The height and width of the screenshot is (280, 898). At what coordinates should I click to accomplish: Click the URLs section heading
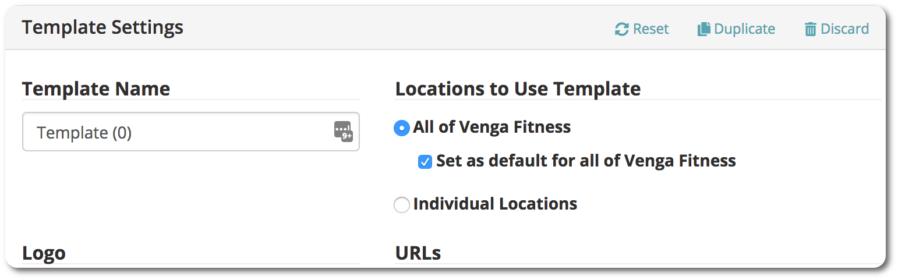click(418, 253)
